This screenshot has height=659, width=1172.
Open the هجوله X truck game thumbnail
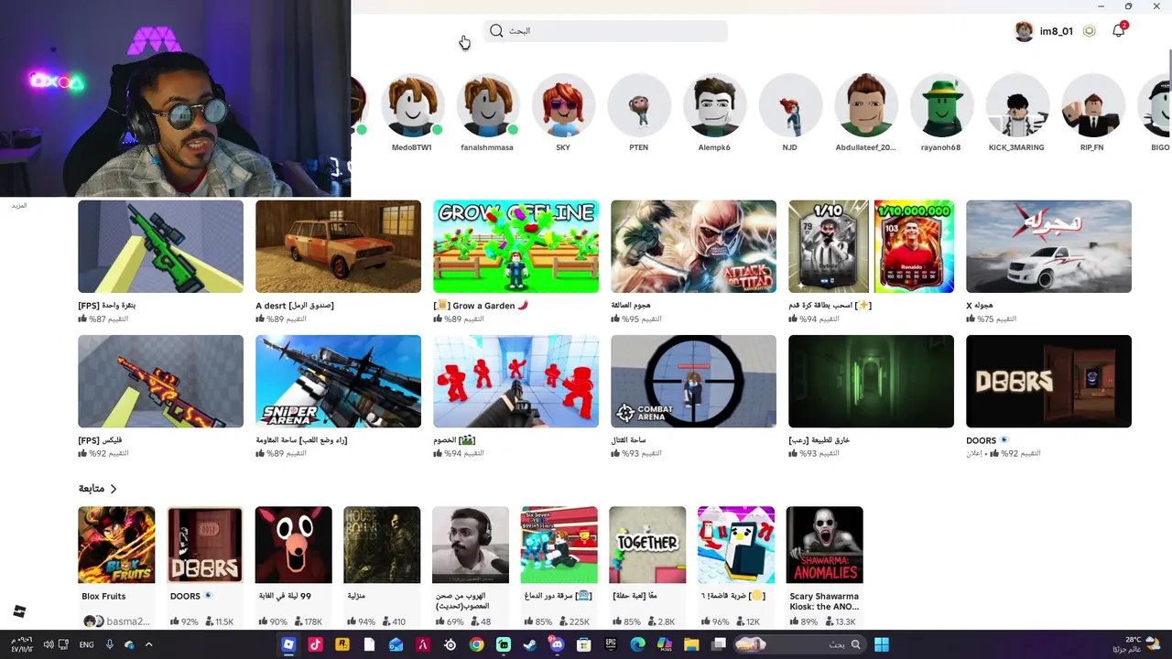(x=1048, y=246)
